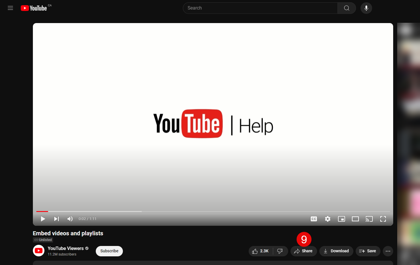Subscribe to YouTube Viewers

(x=109, y=251)
